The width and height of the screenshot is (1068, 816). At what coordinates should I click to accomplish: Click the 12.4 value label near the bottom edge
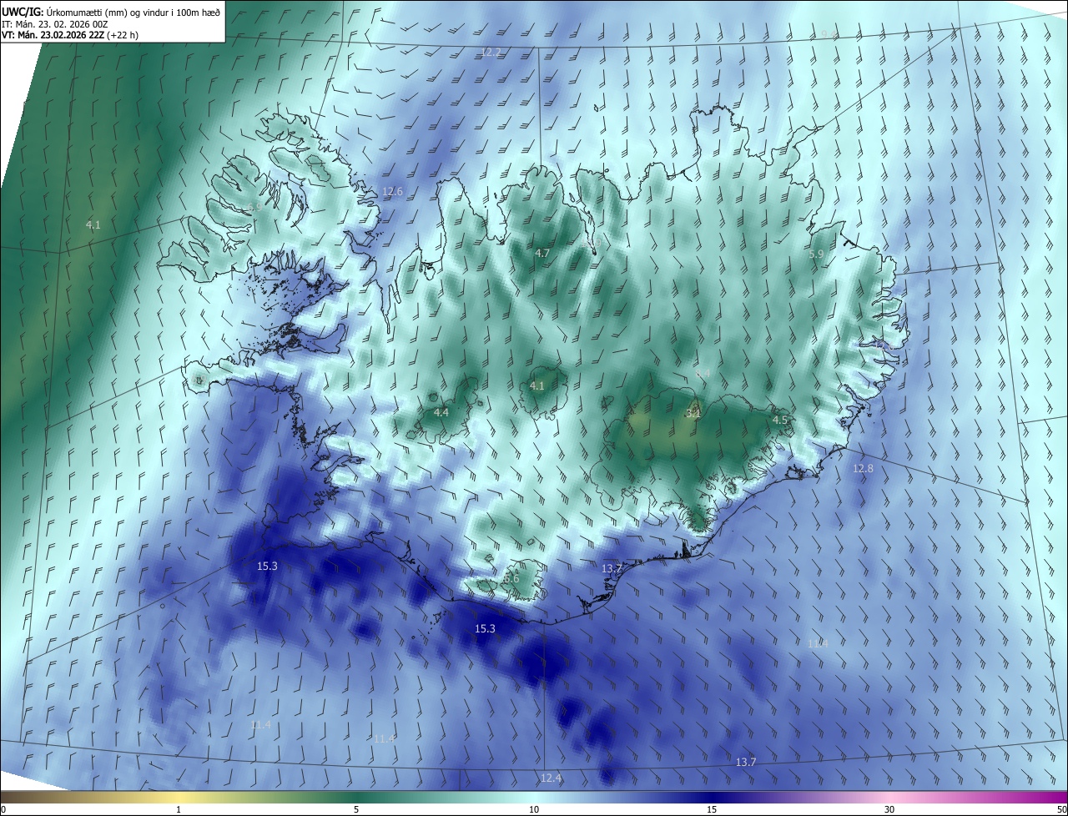coord(551,778)
